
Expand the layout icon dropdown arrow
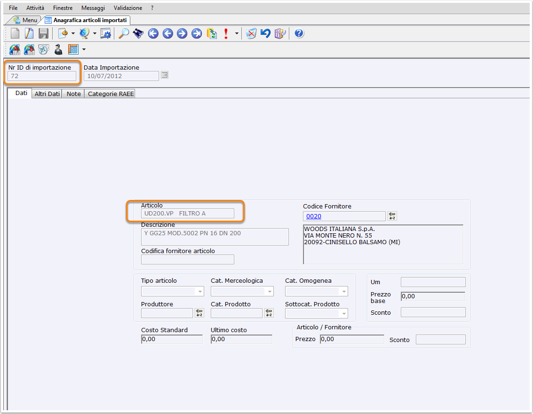84,49
